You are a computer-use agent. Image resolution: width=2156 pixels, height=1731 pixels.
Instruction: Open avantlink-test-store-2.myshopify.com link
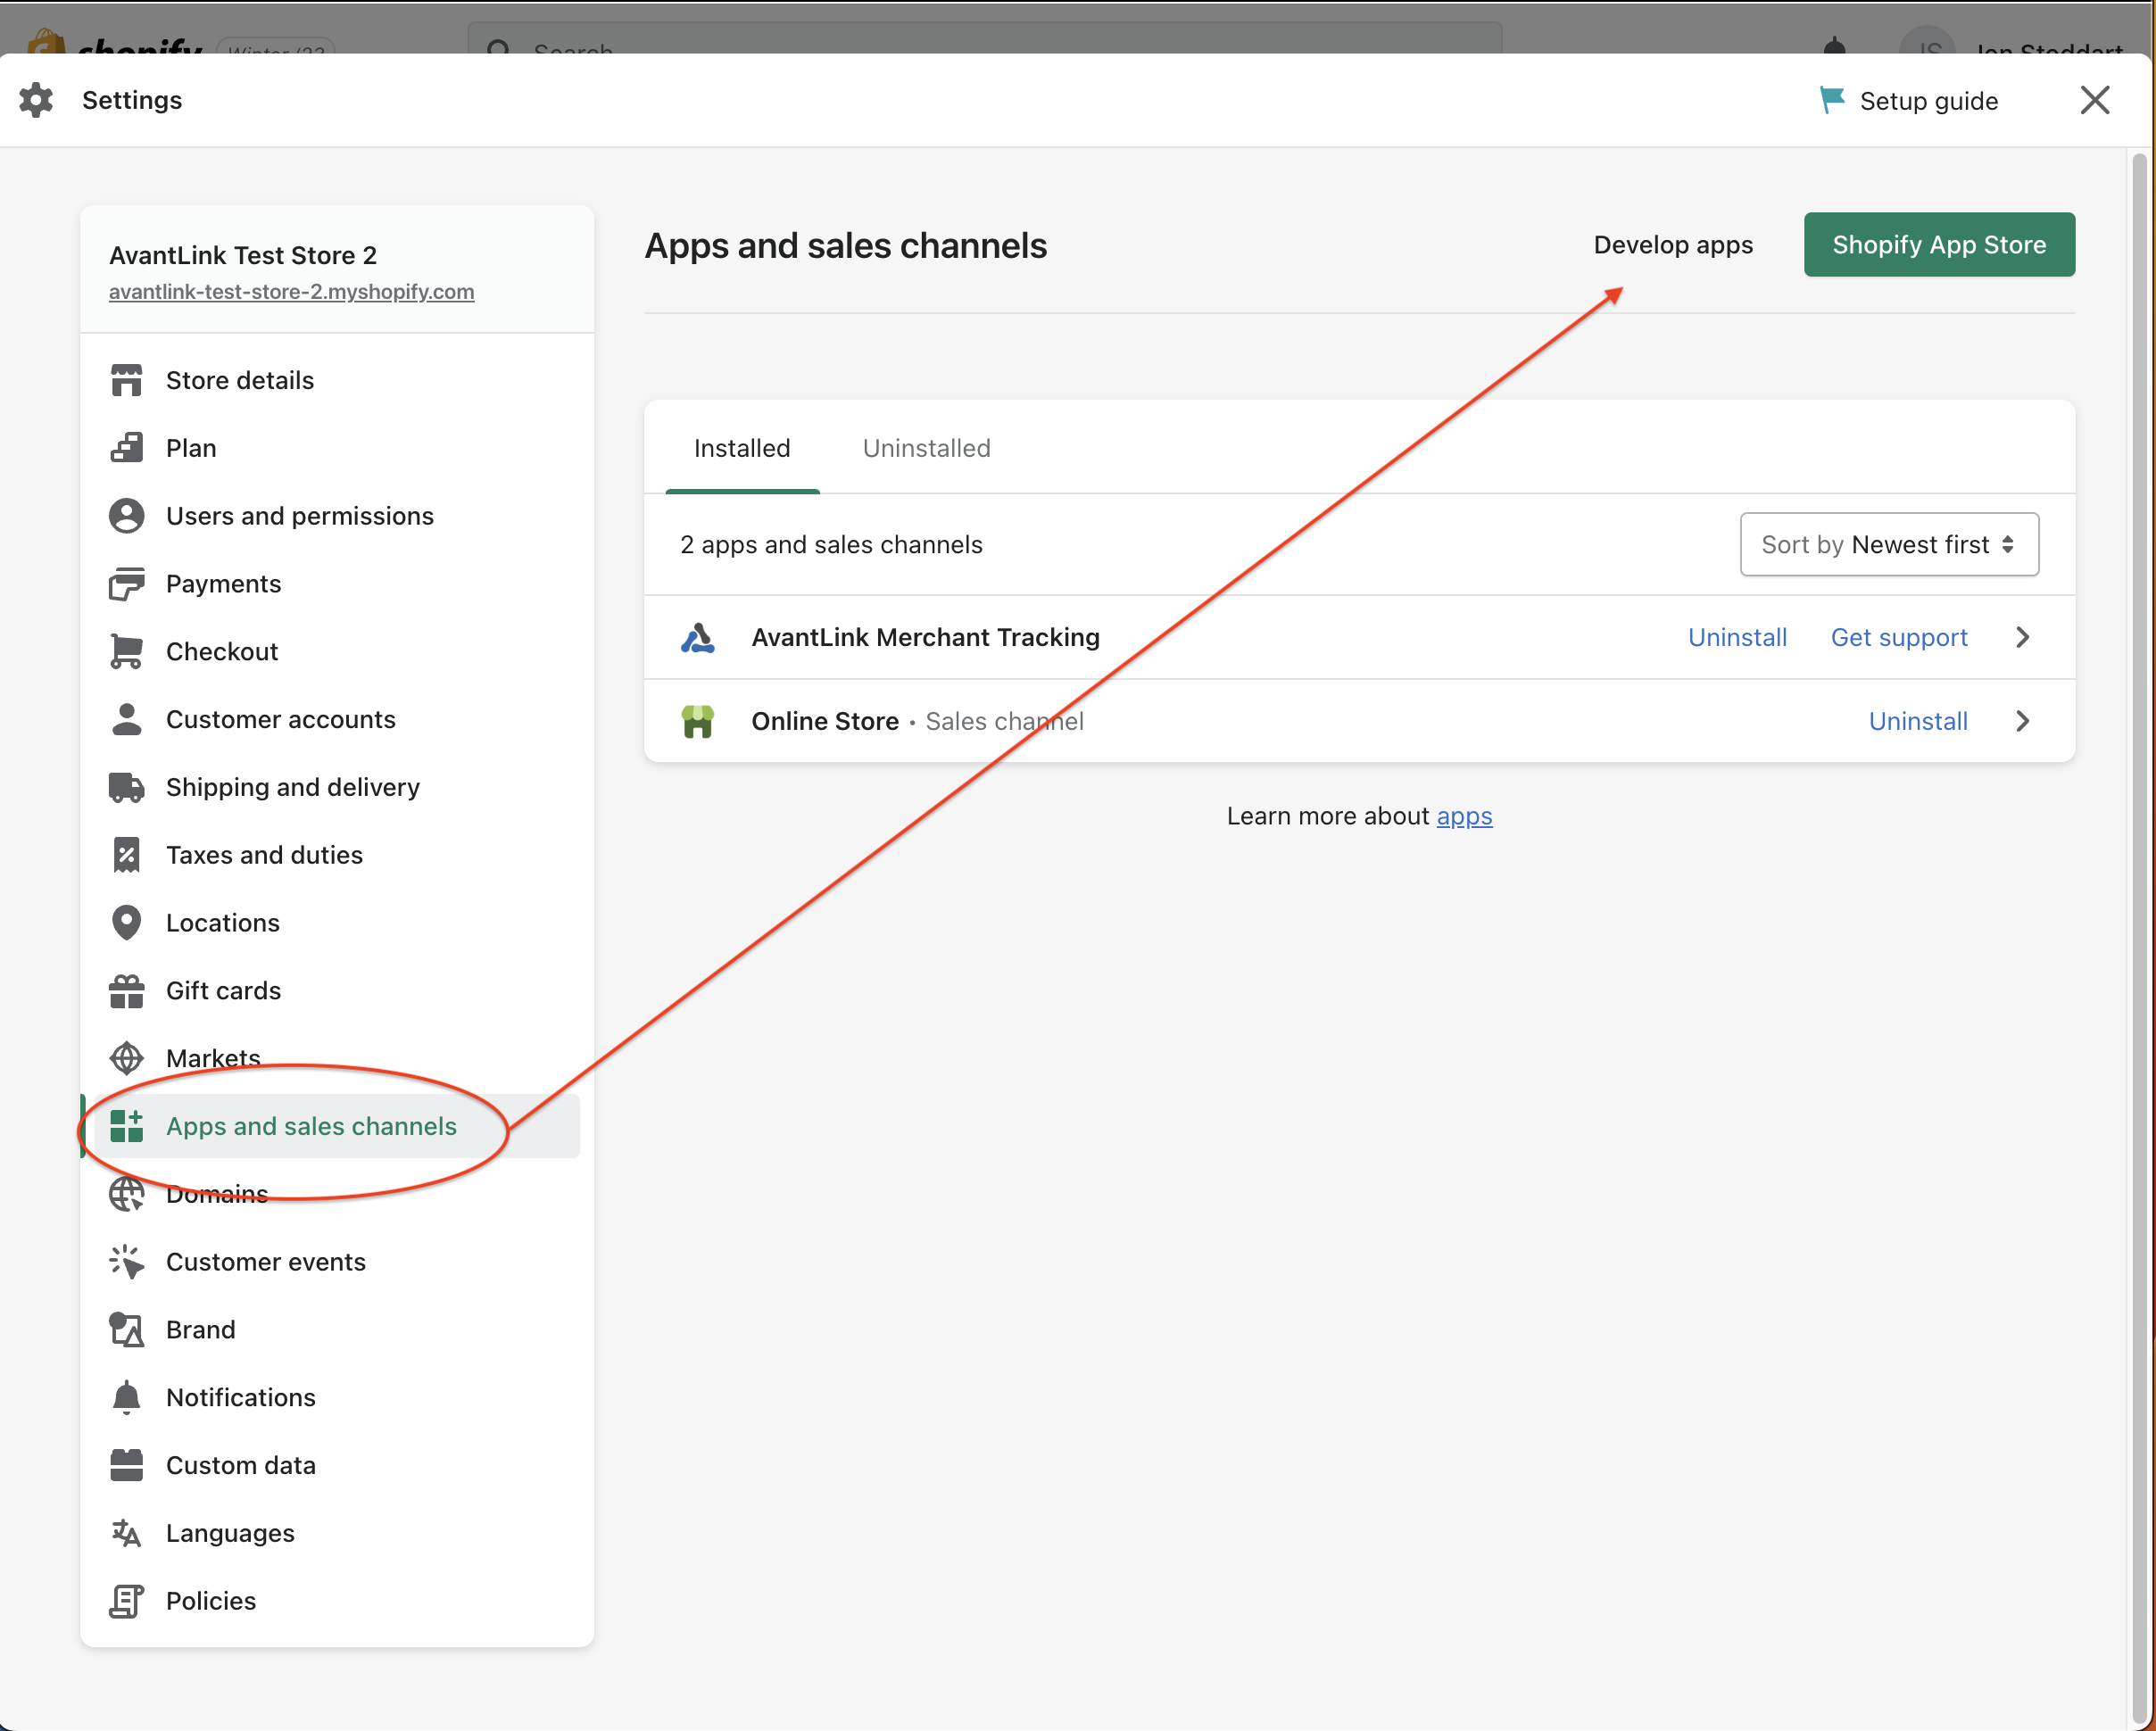(291, 292)
